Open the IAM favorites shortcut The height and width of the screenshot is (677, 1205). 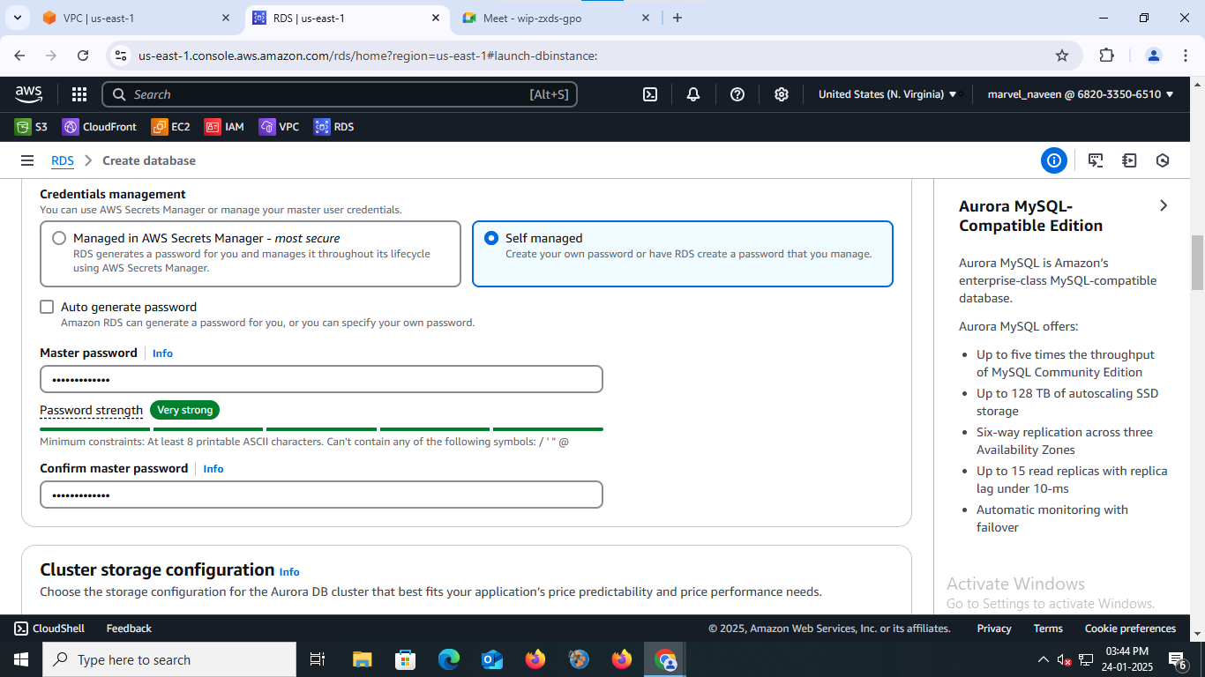click(224, 127)
